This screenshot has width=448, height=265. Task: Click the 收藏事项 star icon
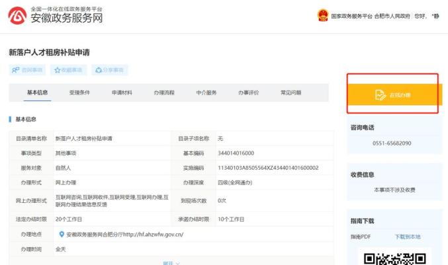point(58,69)
